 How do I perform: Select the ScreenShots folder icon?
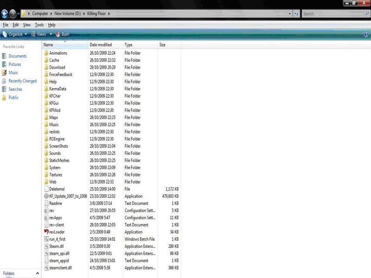point(46,146)
